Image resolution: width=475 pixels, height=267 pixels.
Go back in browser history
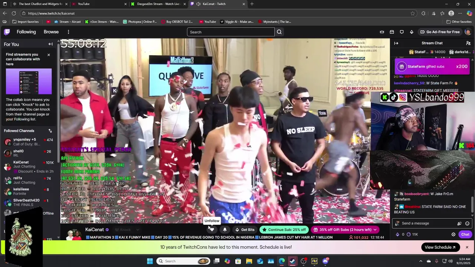point(5,13)
